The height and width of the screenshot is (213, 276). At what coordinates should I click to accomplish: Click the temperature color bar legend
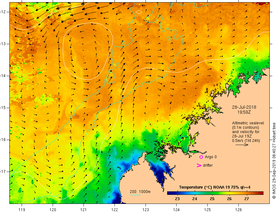215,193
